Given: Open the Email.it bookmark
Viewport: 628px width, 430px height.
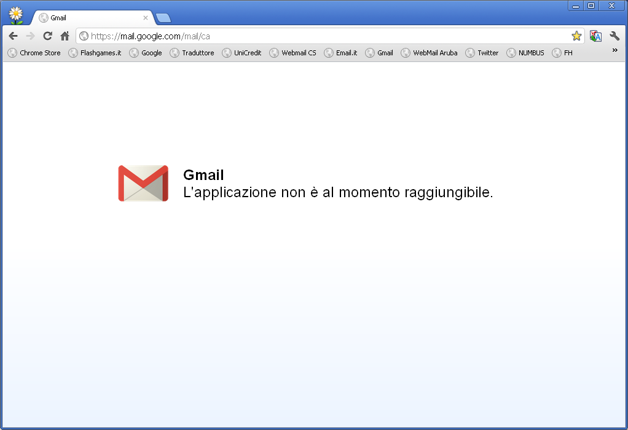Looking at the screenshot, I should pos(341,53).
